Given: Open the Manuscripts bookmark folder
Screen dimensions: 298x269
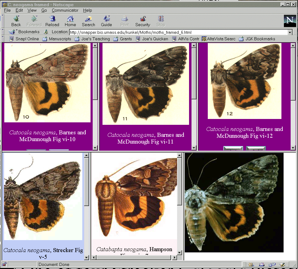Looking at the screenshot, I should [x=57, y=39].
